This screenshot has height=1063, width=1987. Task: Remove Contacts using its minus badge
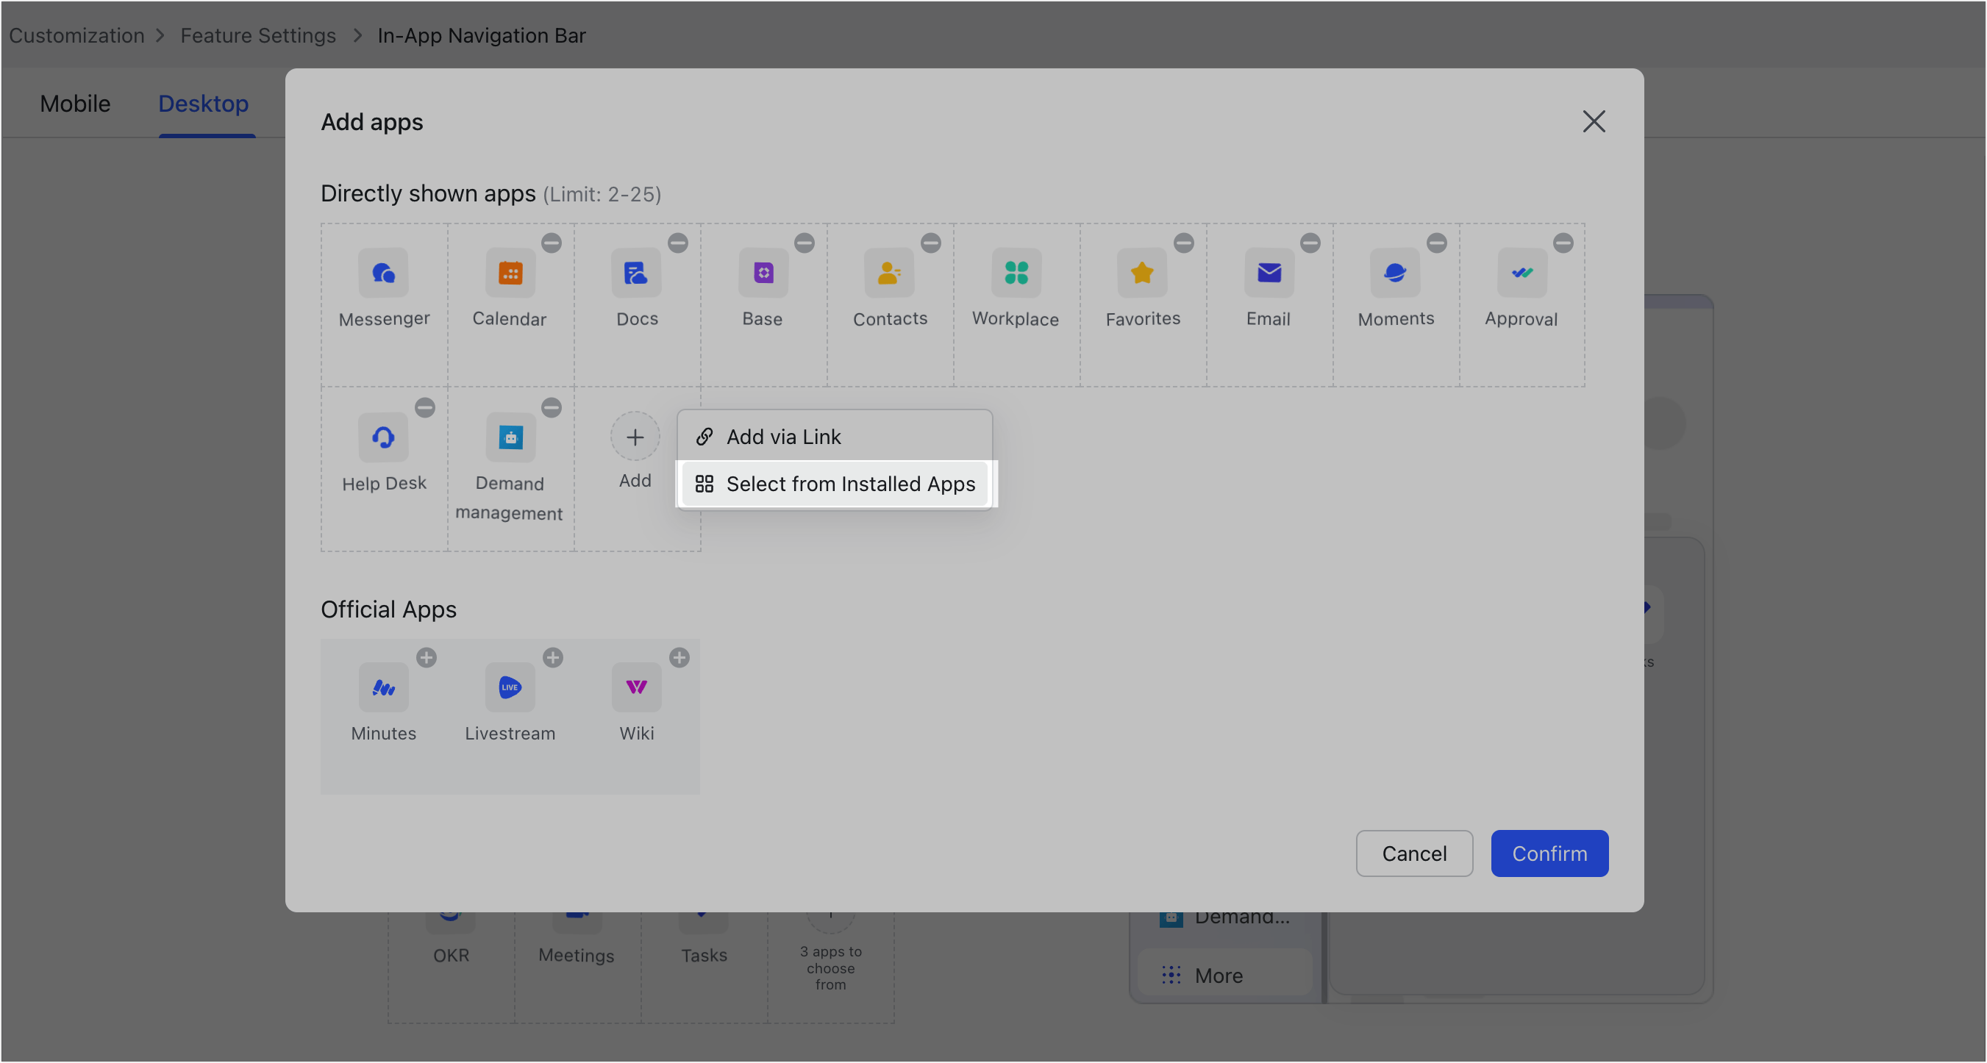(x=931, y=243)
